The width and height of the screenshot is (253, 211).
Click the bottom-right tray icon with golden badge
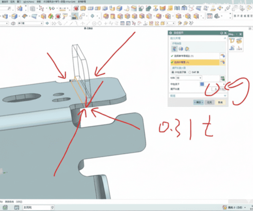225,207
